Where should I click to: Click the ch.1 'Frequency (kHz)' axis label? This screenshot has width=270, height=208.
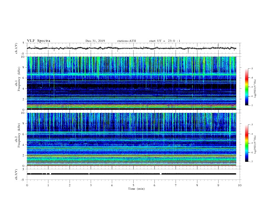tap(19, 79)
